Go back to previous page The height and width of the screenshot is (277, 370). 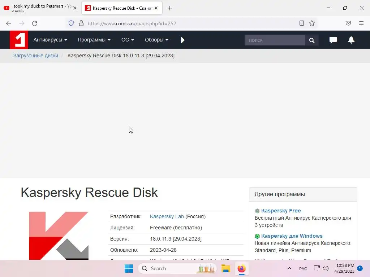coord(9,23)
